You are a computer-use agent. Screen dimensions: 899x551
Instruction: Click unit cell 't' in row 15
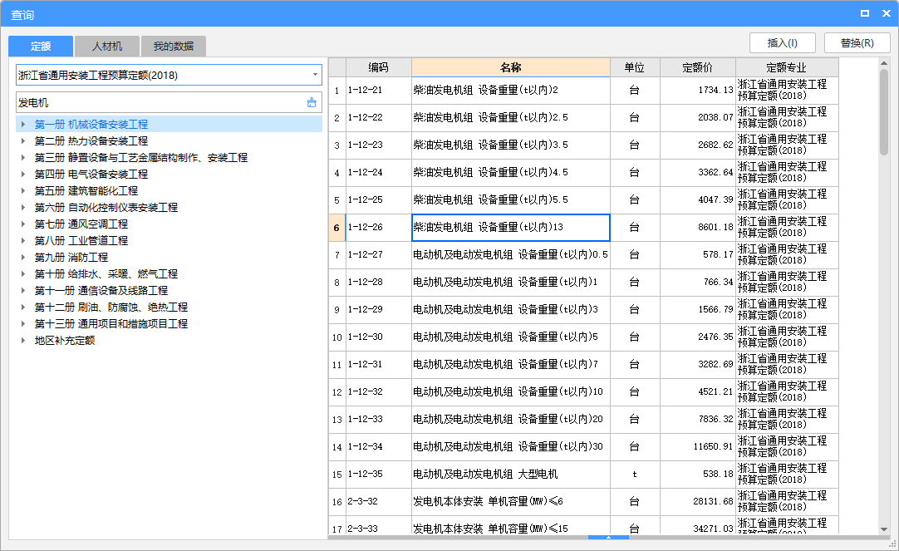tap(635, 475)
